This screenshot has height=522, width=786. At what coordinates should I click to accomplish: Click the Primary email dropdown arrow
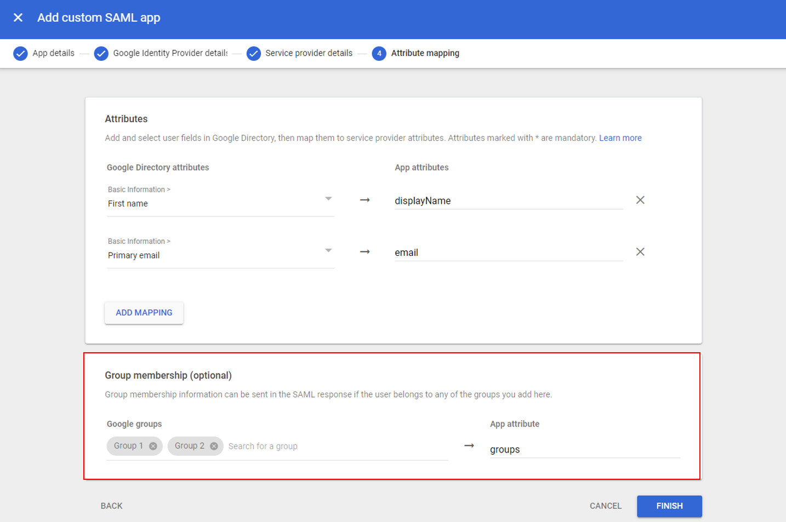coord(328,250)
